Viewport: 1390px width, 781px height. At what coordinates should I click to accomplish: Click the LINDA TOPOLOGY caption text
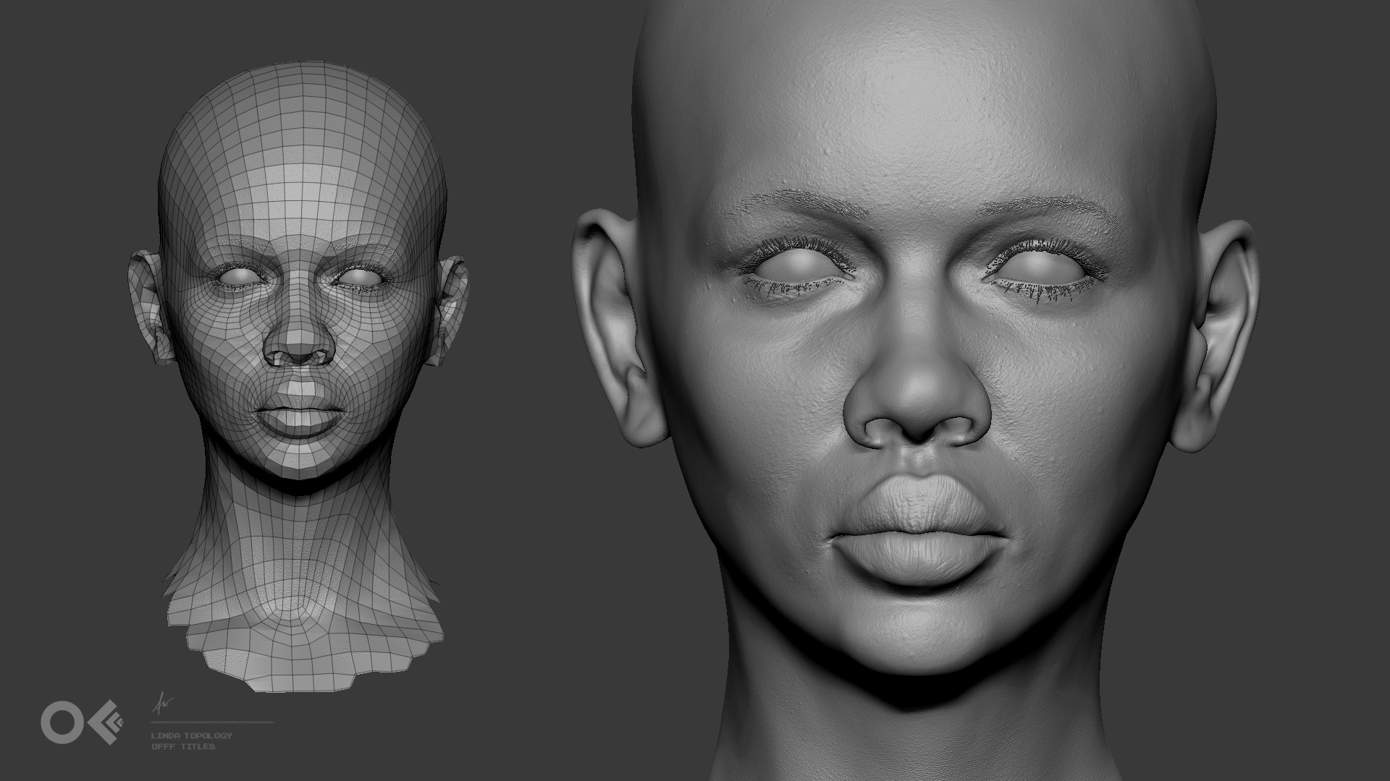click(192, 735)
